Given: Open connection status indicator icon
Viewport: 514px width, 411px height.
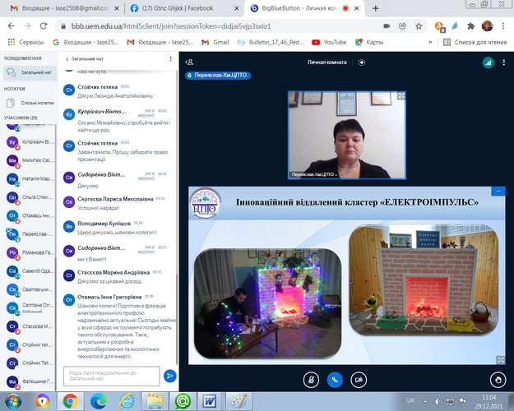Looking at the screenshot, I should coord(487,61).
